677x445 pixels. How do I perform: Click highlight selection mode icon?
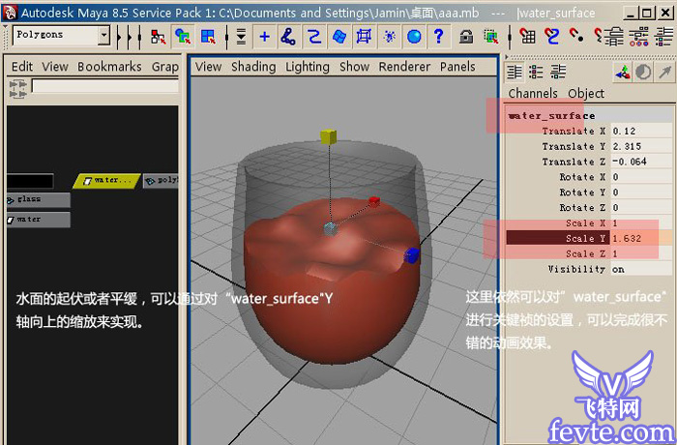[490, 37]
